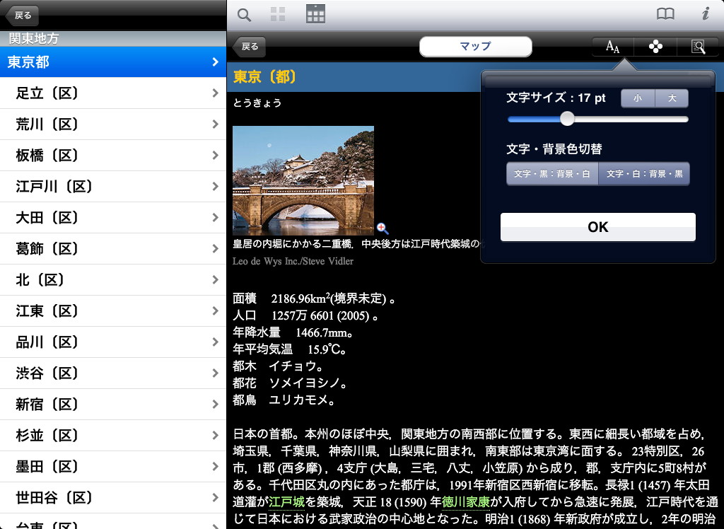Click the in-page search icon at toolbar right
The width and height of the screenshot is (724, 529).
(x=698, y=47)
